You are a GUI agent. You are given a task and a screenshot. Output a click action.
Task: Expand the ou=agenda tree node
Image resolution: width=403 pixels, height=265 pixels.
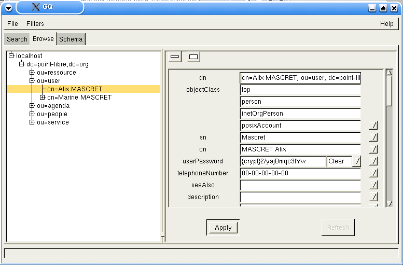pyautogui.click(x=32, y=106)
